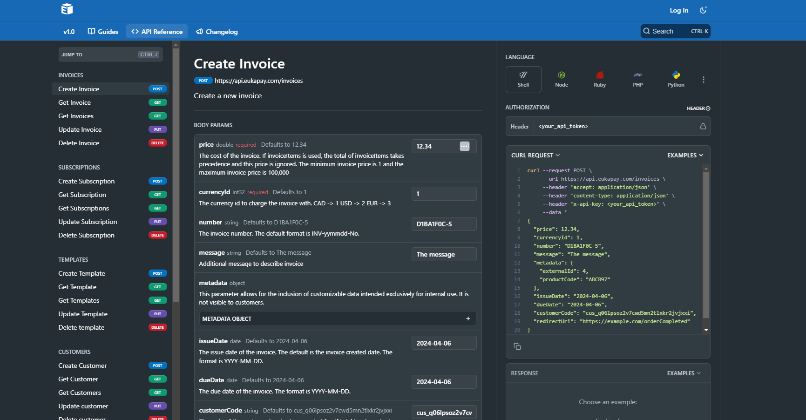Select PHP language icon

pyautogui.click(x=638, y=80)
